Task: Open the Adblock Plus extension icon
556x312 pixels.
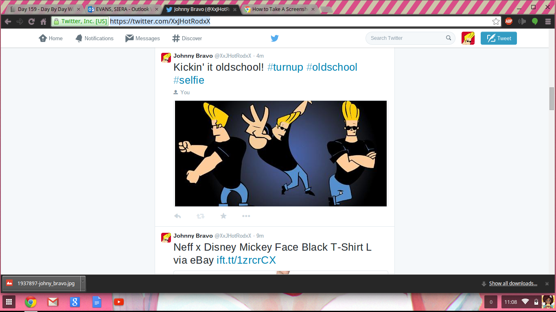Action: point(509,22)
